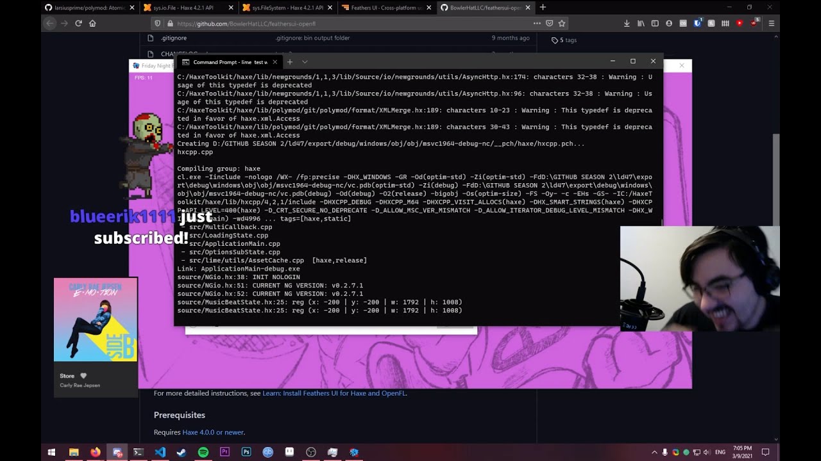
Task: Open the Firefox home page
Action: 92,23
